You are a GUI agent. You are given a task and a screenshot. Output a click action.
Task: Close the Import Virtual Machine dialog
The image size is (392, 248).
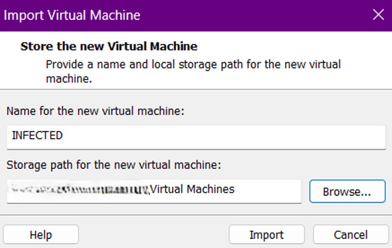[x=378, y=15]
